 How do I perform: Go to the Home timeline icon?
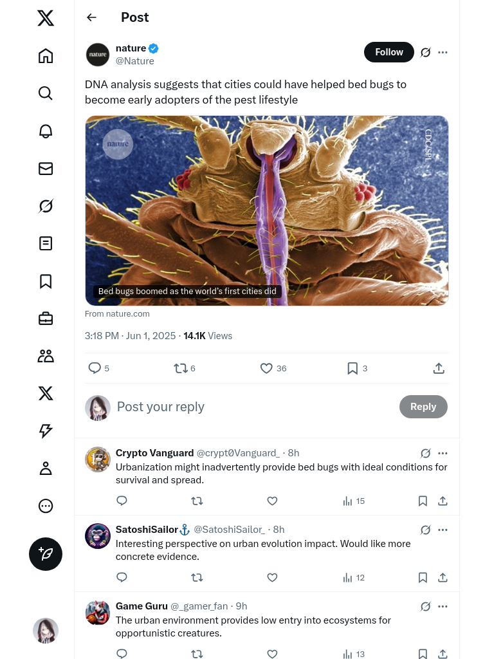coord(46,56)
